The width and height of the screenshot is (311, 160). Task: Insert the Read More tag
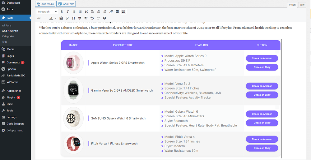click(117, 12)
